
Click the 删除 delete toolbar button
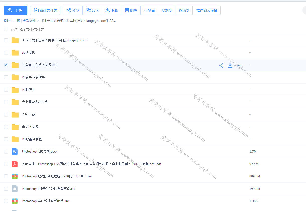coord(131,10)
